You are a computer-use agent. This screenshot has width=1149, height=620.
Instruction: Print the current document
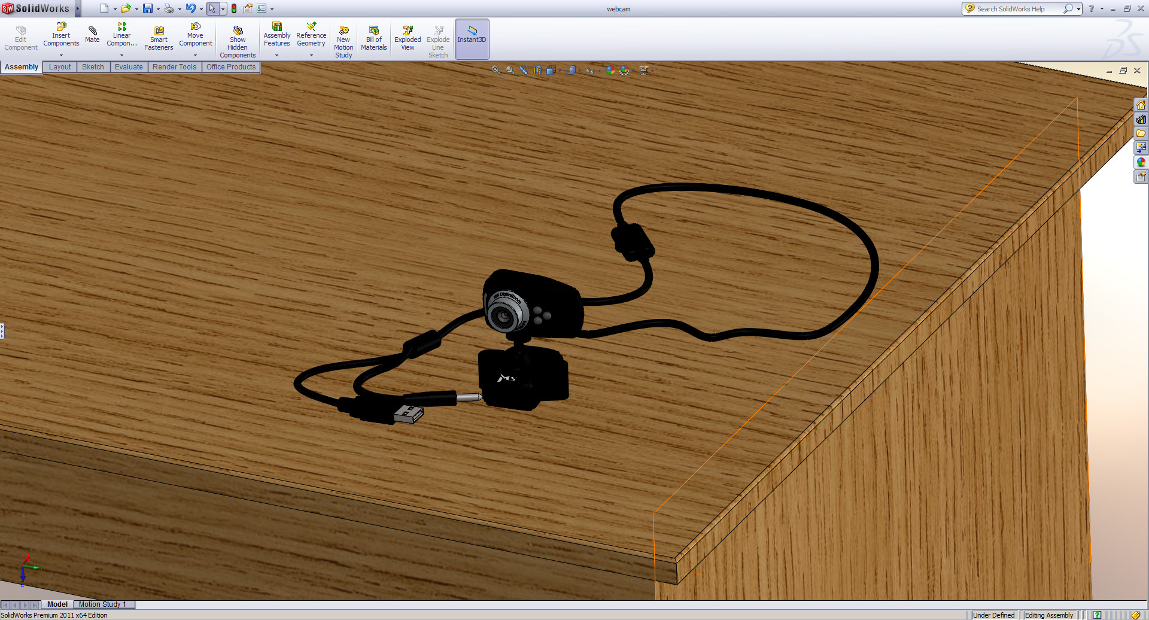(x=169, y=8)
